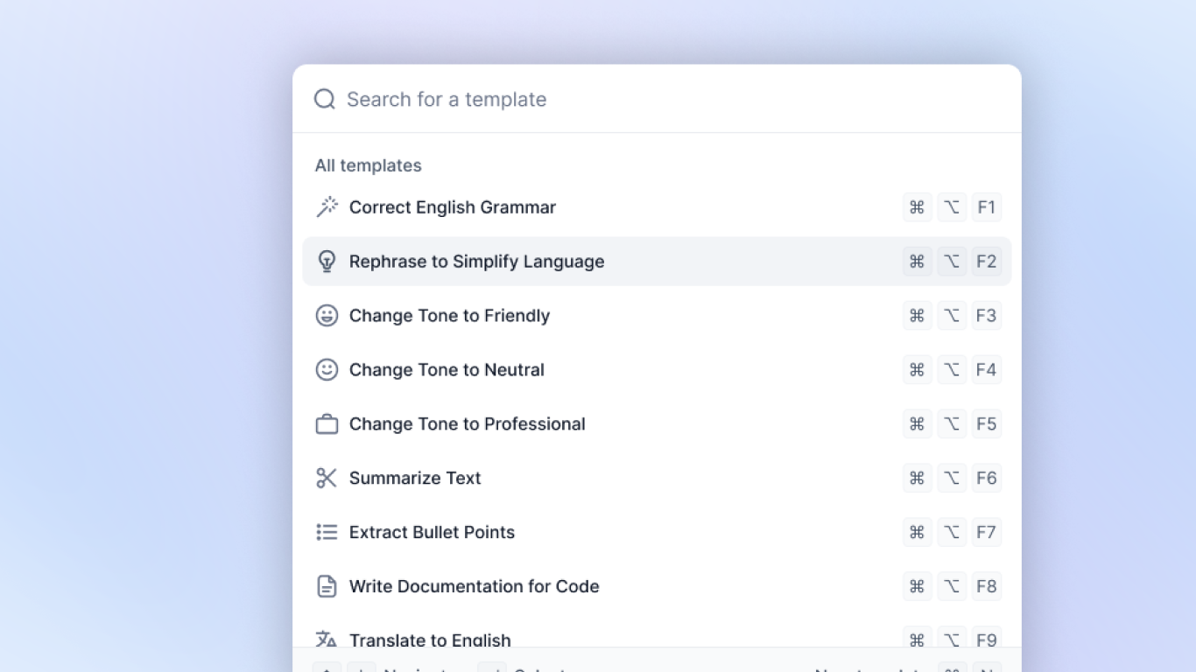This screenshot has height=672, width=1196.
Task: Click the scissors icon next to Summarize Text
Action: point(327,479)
